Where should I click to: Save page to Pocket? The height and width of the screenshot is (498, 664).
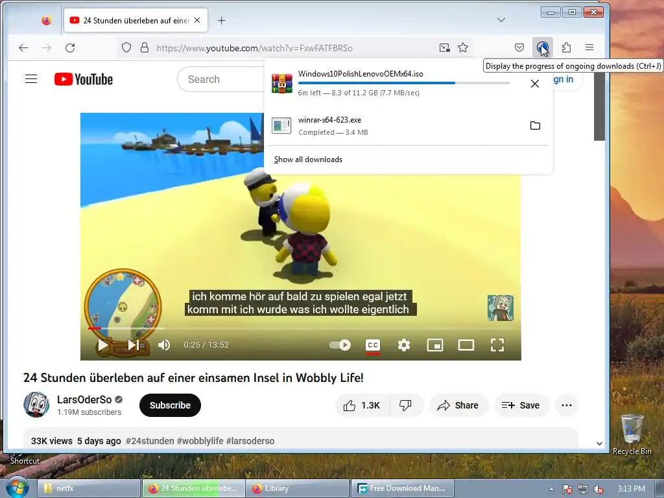tap(519, 47)
